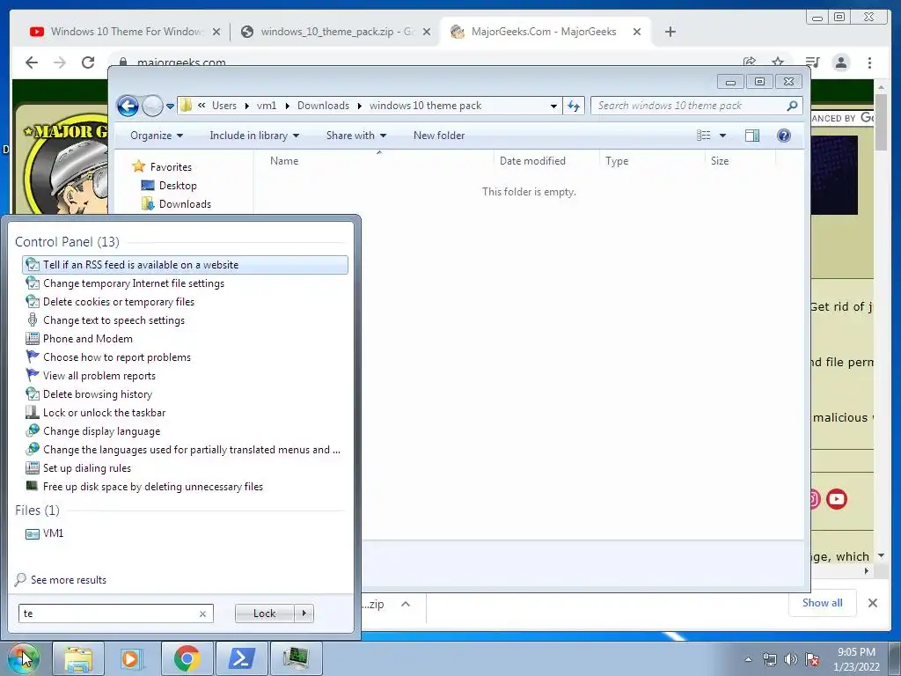This screenshot has height=676, width=901.
Task: Open the Share with menu
Action: (355, 136)
